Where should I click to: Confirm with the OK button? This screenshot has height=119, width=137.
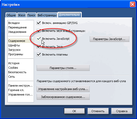(x=74, y=111)
